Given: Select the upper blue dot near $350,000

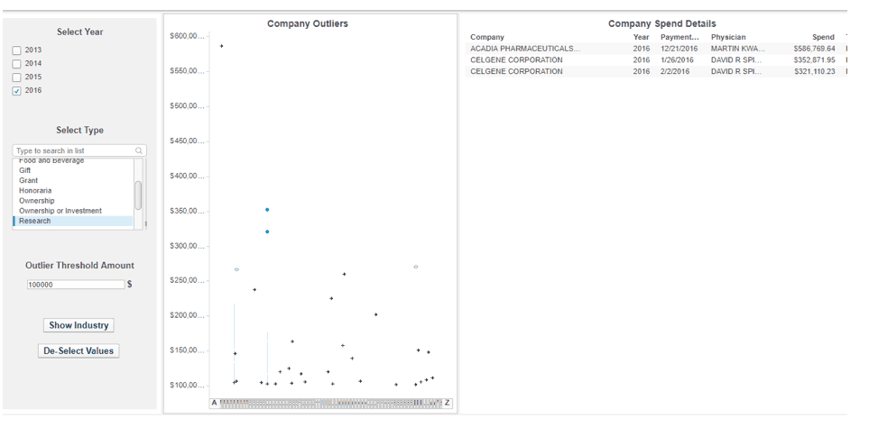Looking at the screenshot, I should 267,210.
